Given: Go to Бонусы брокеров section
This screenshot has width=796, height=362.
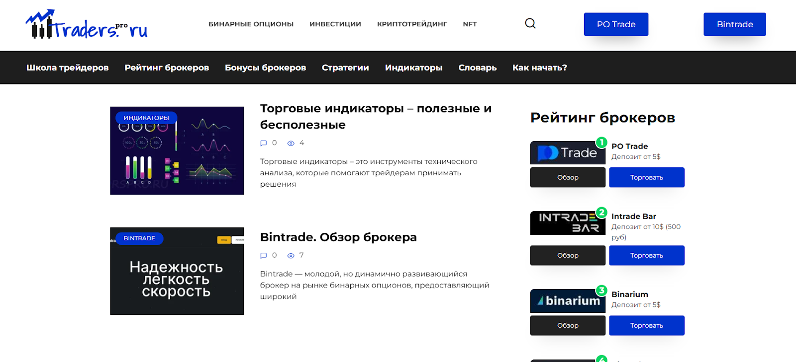Looking at the screenshot, I should coord(265,68).
